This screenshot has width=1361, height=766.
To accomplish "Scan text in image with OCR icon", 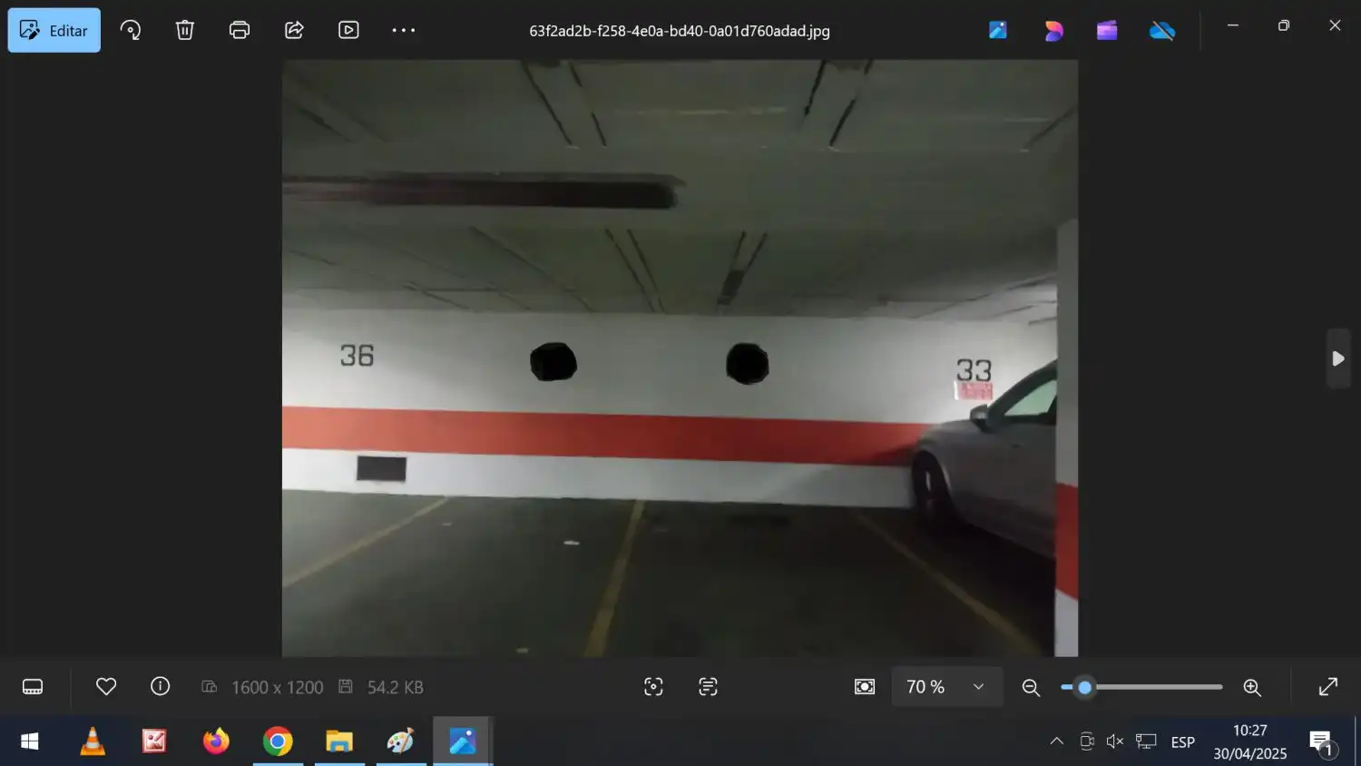I will pos(708,687).
